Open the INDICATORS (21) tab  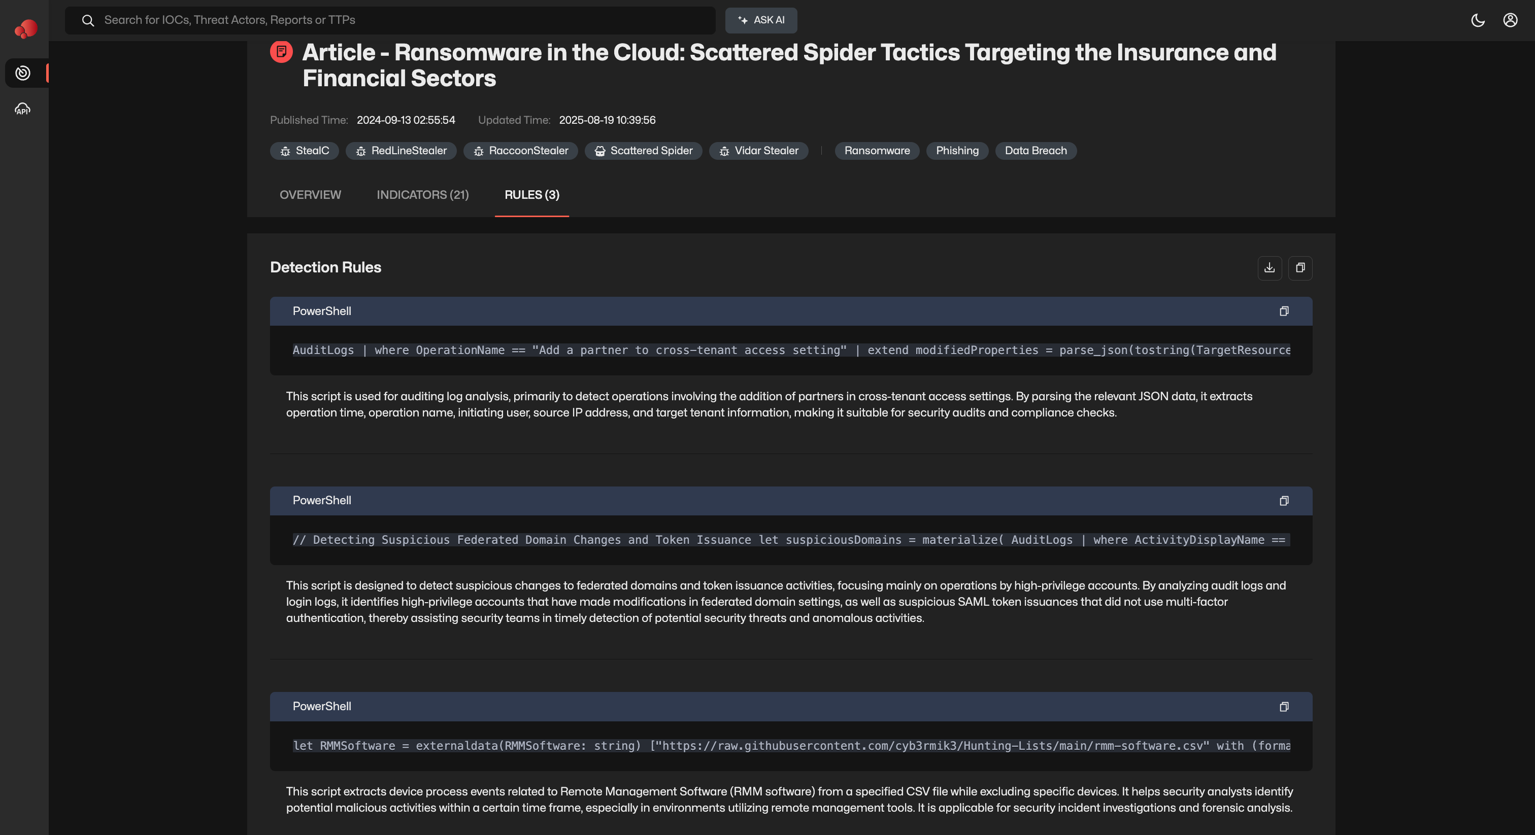coord(422,195)
